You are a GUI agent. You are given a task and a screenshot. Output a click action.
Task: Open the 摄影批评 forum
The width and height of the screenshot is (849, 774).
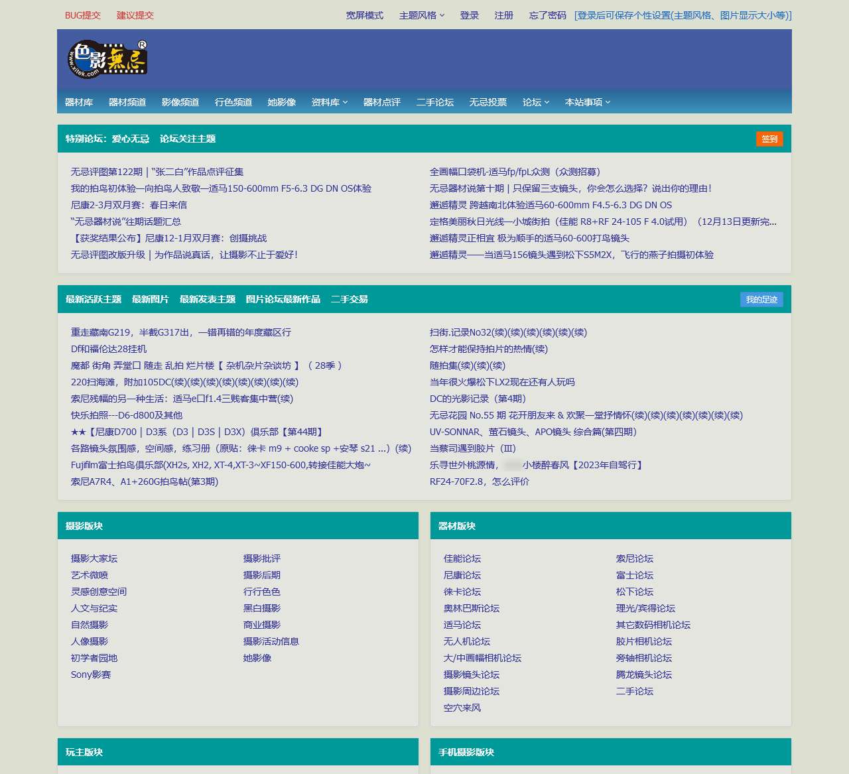[262, 558]
